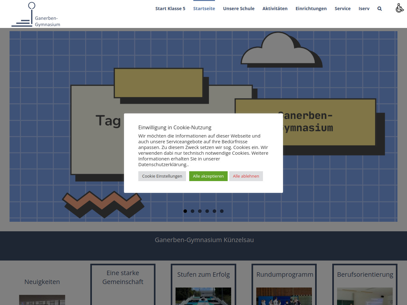Click the Alle ablehnen button
This screenshot has width=407, height=305.
click(246, 176)
